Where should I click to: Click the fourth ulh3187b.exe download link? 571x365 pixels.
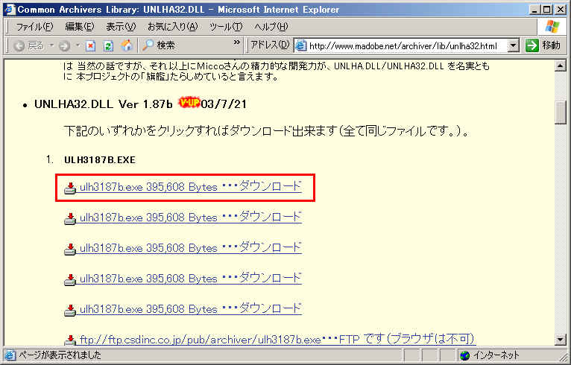point(190,279)
